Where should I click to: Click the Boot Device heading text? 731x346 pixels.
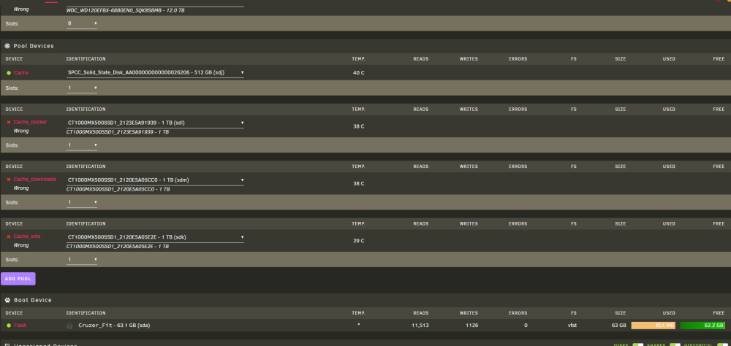(x=33, y=300)
